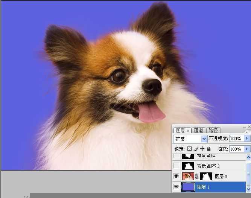Minimize the layers panel
Screen dimensions: 251x198
(244, 127)
